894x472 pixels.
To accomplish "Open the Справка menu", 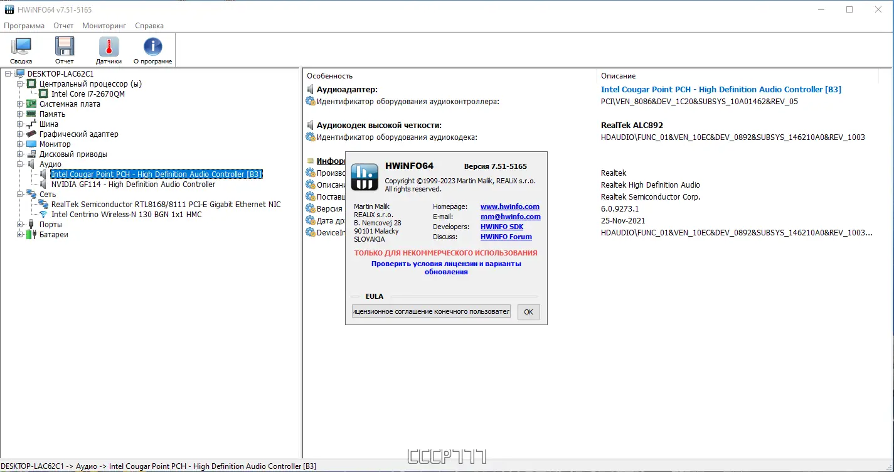I will [x=149, y=26].
